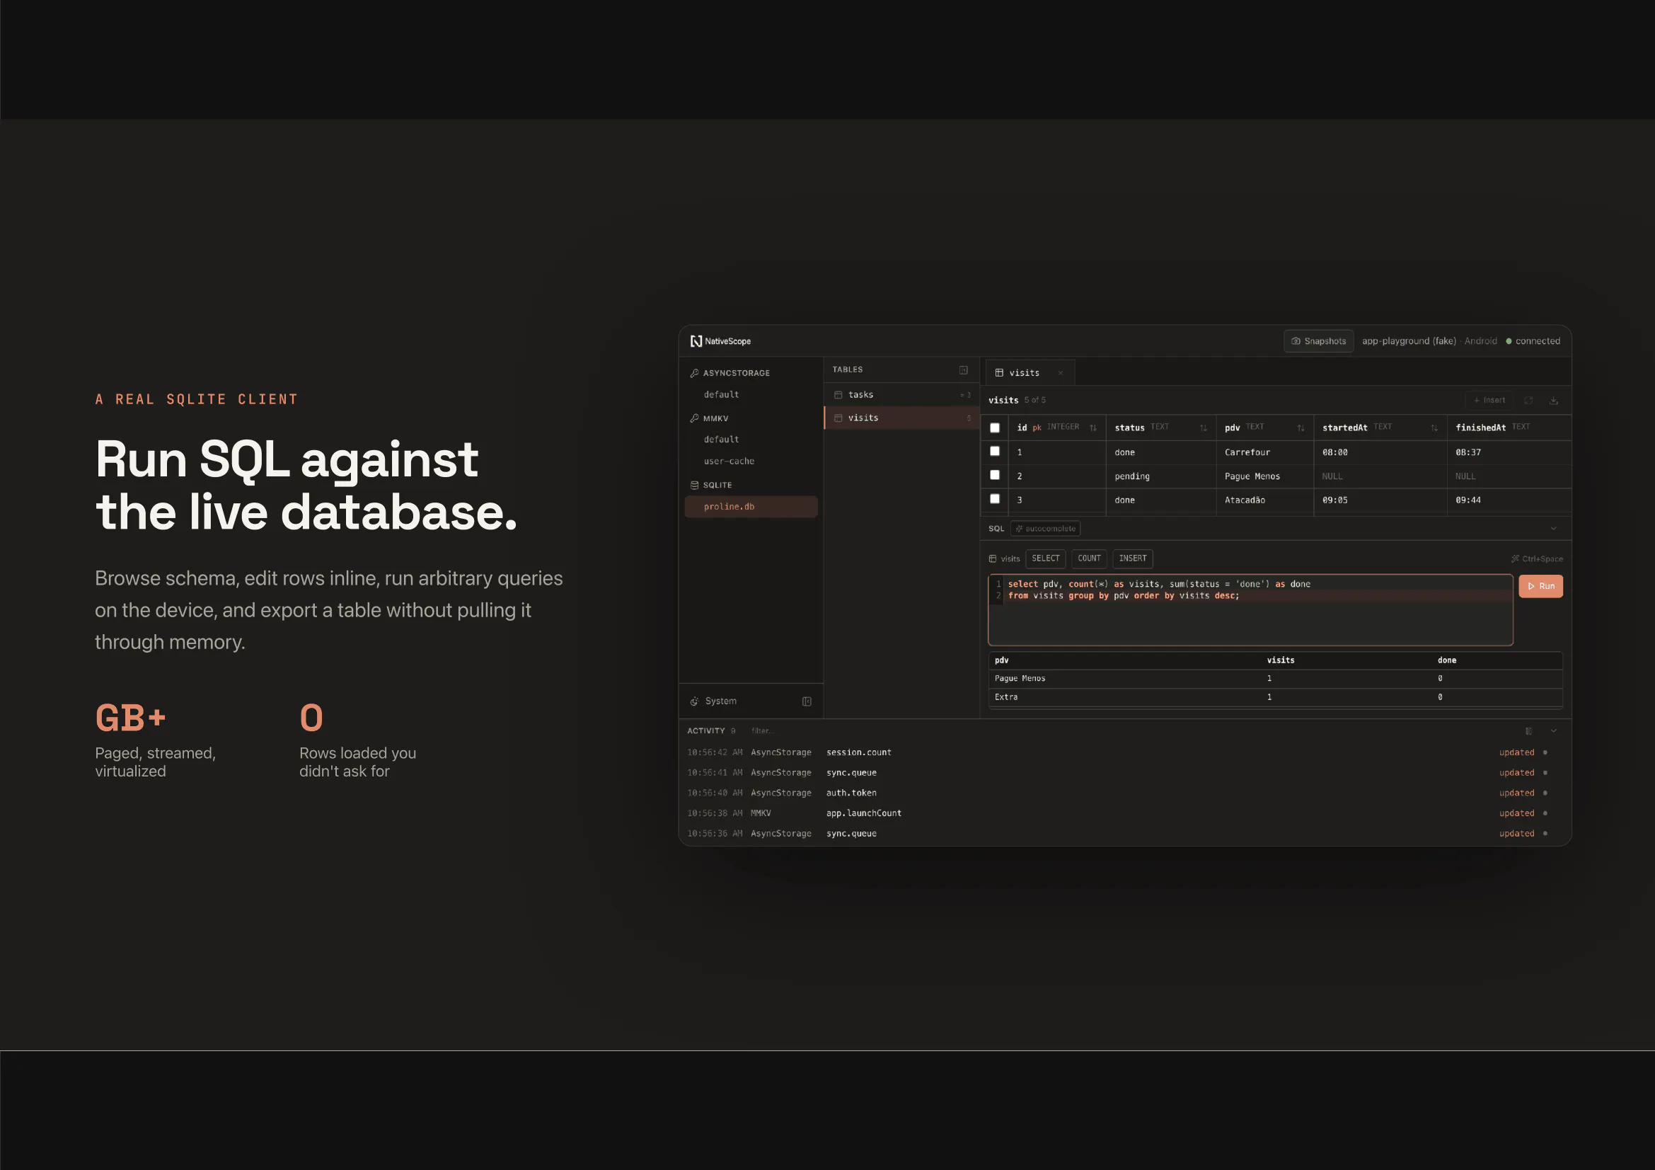Click the pdv result column header

click(x=1001, y=660)
